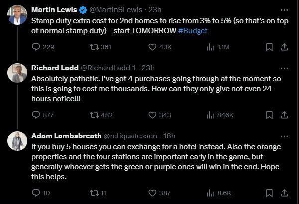
Task: Open the @MartinSLewis profile handle
Action: [x=115, y=10]
